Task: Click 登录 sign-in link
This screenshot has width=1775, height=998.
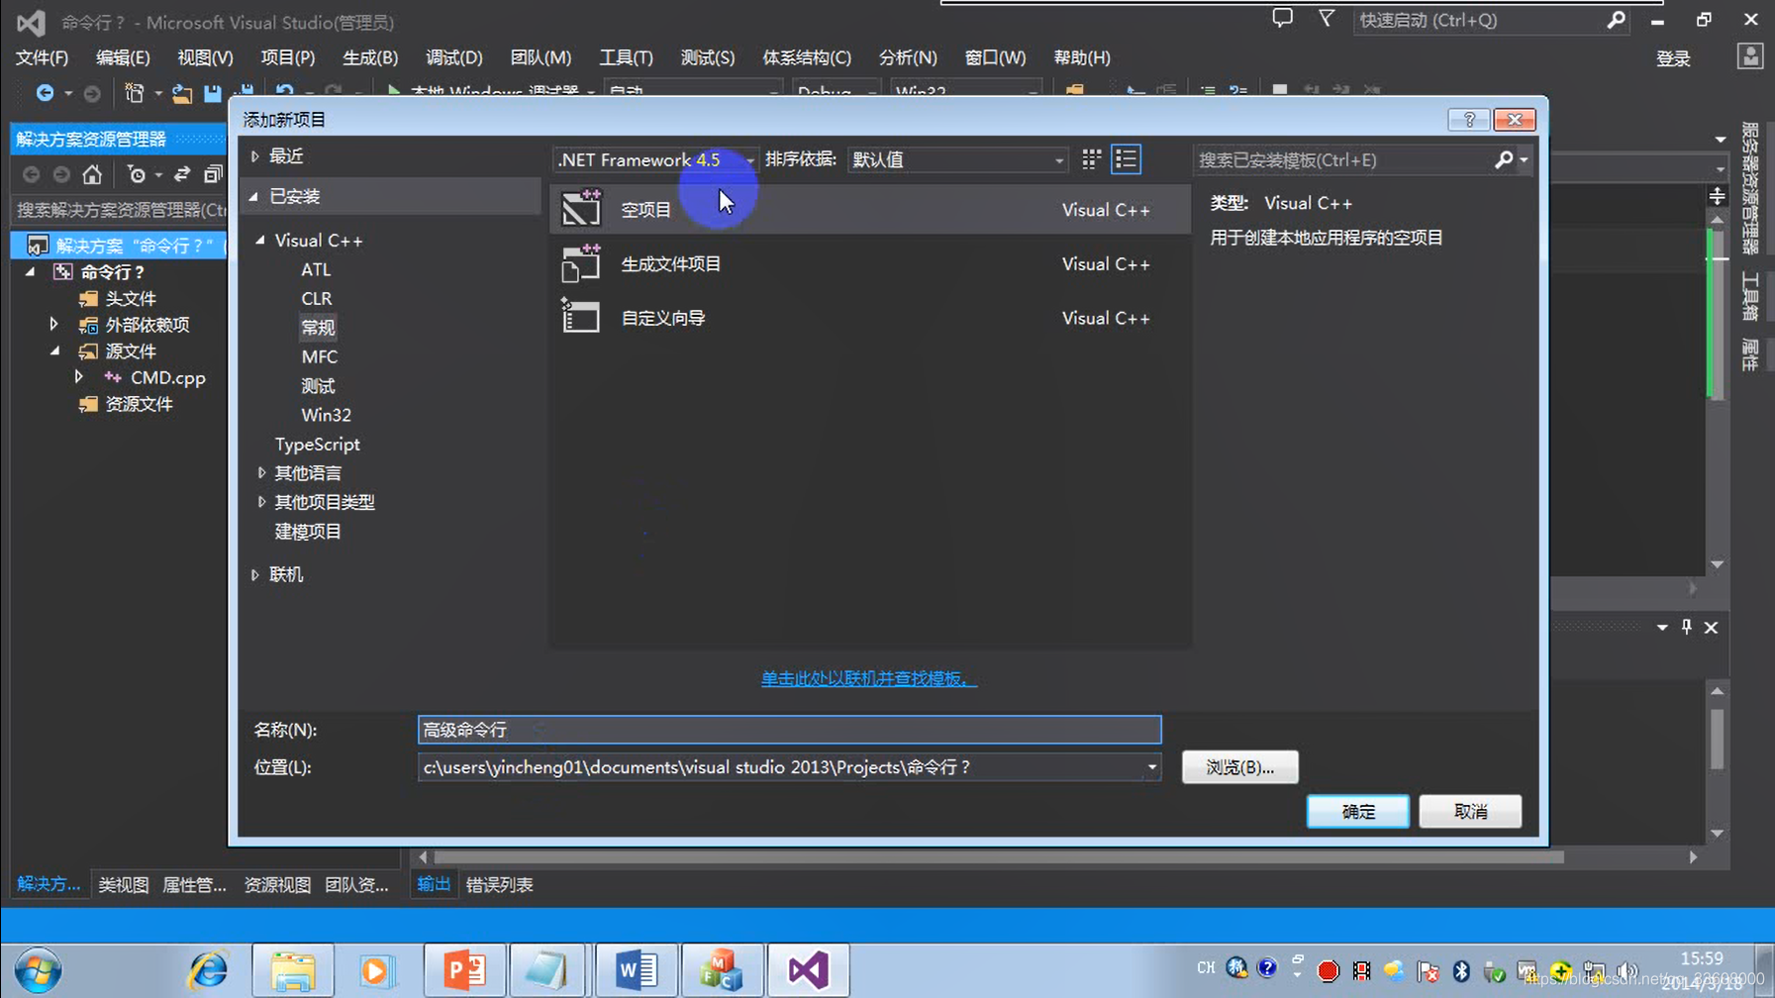Action: click(1673, 58)
